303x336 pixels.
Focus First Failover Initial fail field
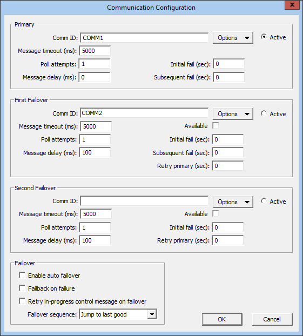(x=227, y=139)
